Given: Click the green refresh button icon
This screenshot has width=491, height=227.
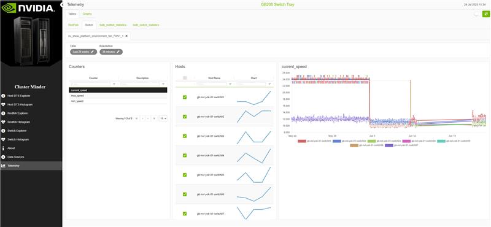Looking at the screenshot, I should click(485, 13).
